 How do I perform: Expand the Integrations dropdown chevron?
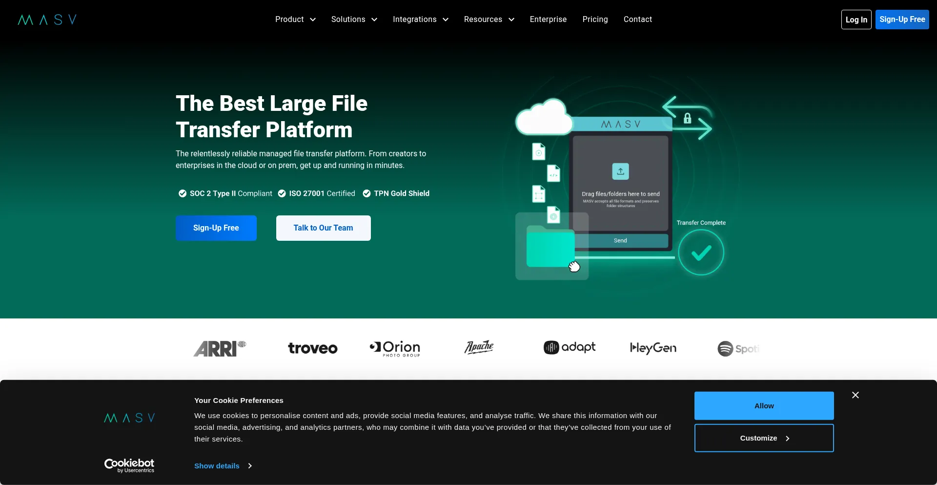(x=446, y=20)
